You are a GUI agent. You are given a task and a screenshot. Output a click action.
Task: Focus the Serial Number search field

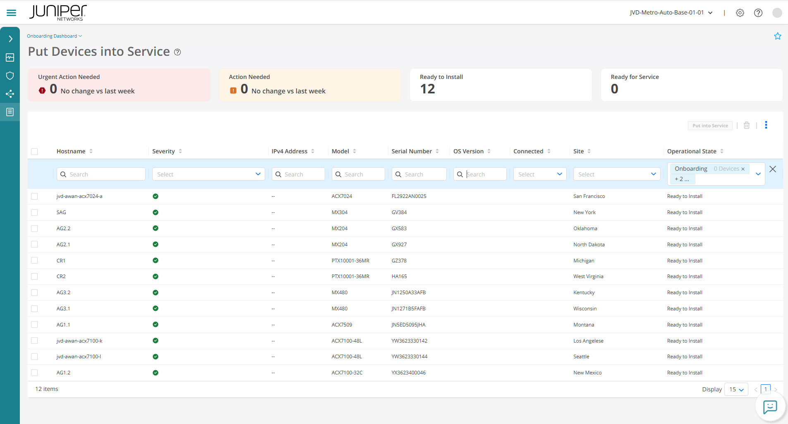[419, 174]
